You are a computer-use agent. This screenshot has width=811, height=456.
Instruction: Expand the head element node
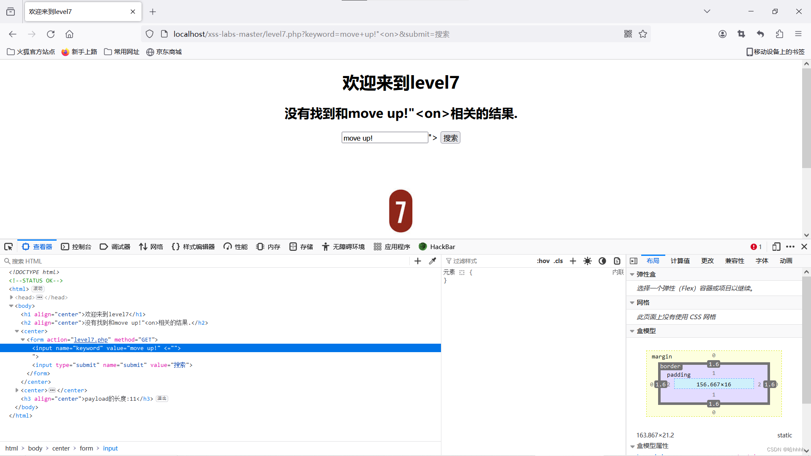pos(11,297)
